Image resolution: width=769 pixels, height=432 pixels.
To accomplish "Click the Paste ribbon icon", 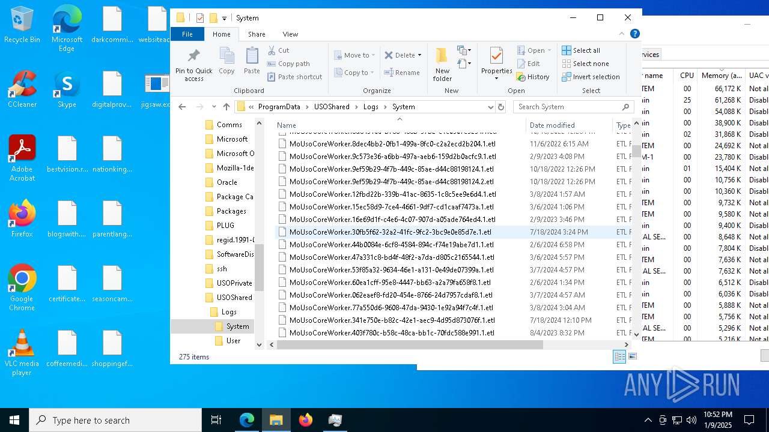I will pos(252,61).
